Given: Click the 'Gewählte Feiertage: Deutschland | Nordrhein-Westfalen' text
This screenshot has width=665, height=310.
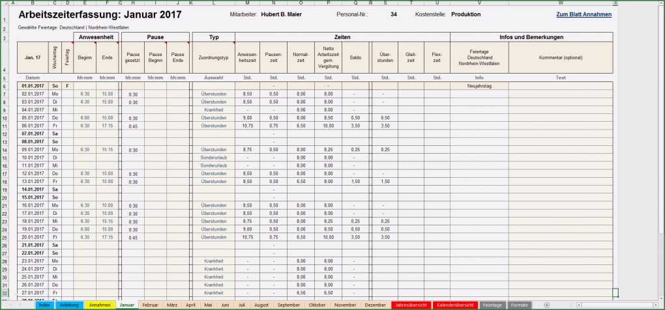Looking at the screenshot, I should click(74, 27).
